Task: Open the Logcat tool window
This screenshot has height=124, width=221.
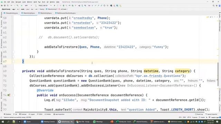Action: pyautogui.click(x=32, y=114)
